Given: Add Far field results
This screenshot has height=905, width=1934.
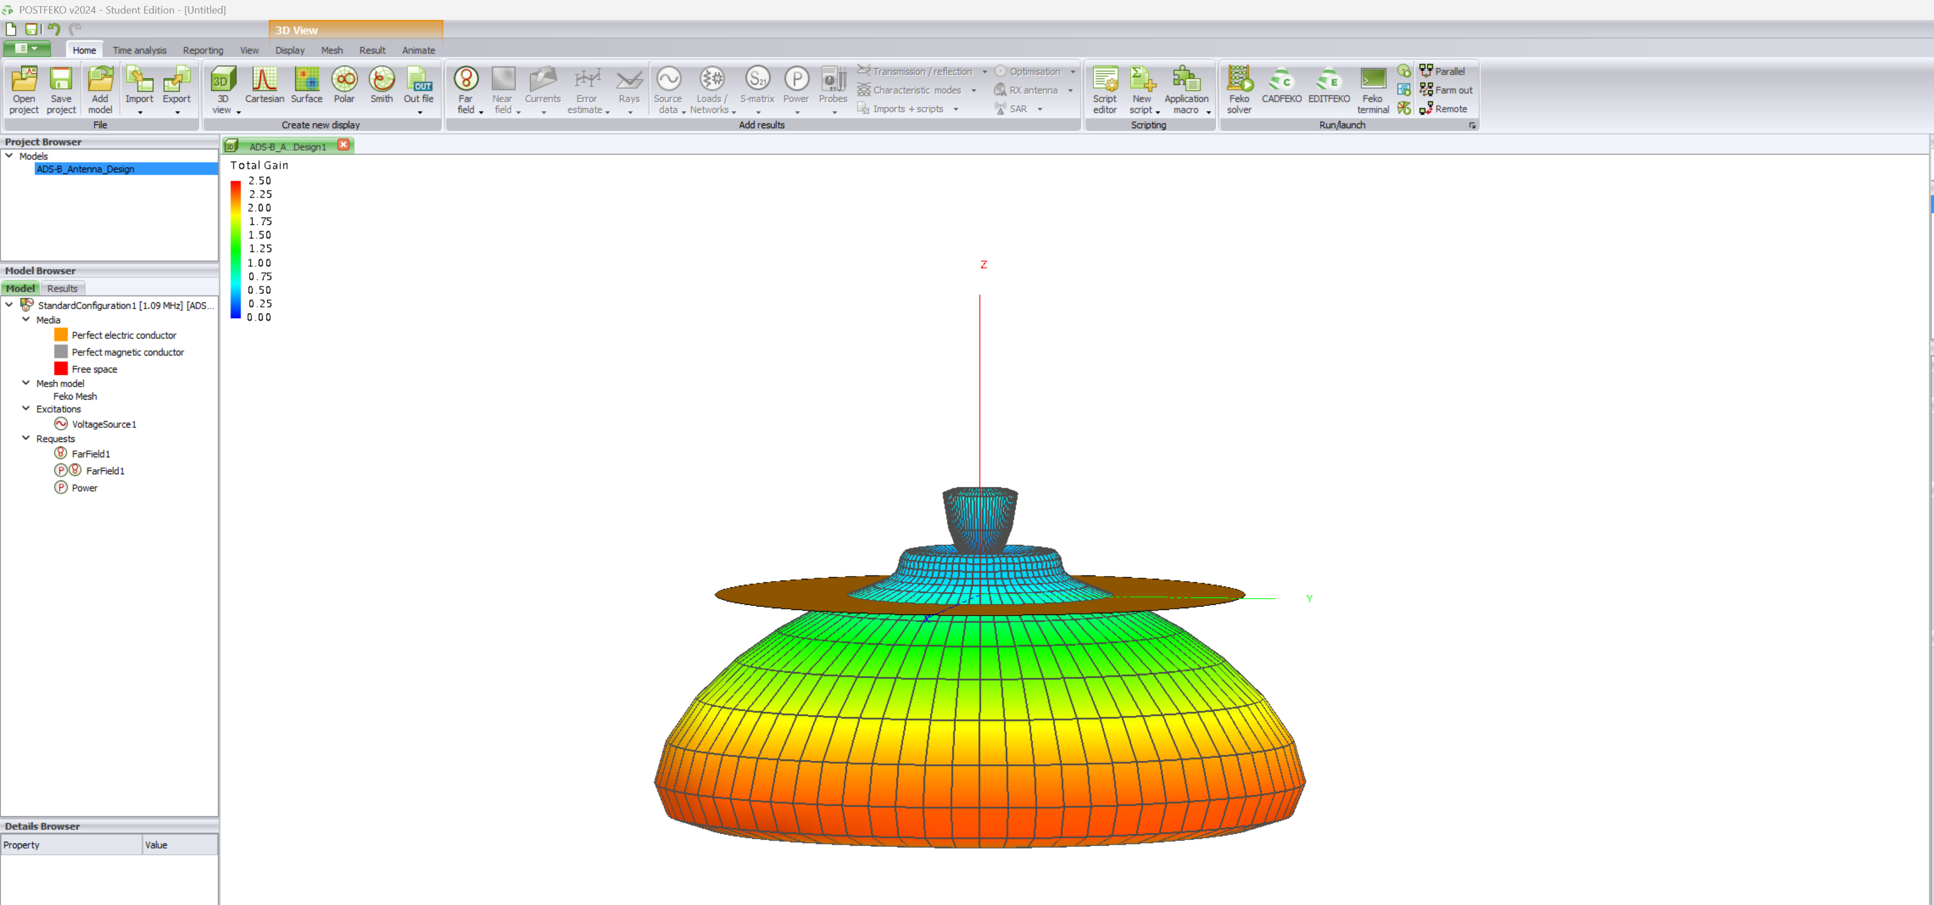Looking at the screenshot, I should coord(466,89).
